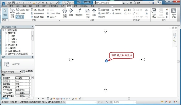Toggle temporary hide sunglasses icon in view control bar

click(x=67, y=98)
